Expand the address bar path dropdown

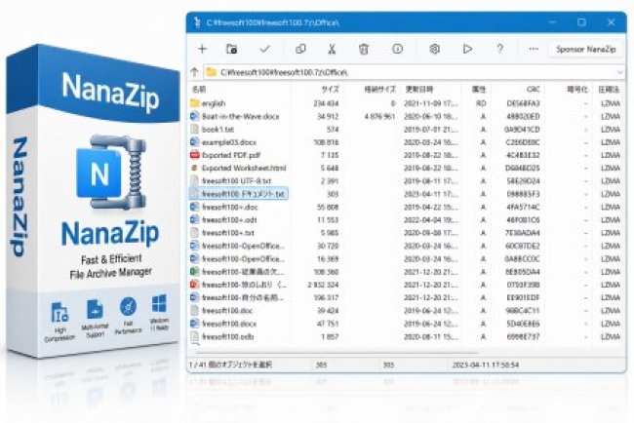pos(619,73)
